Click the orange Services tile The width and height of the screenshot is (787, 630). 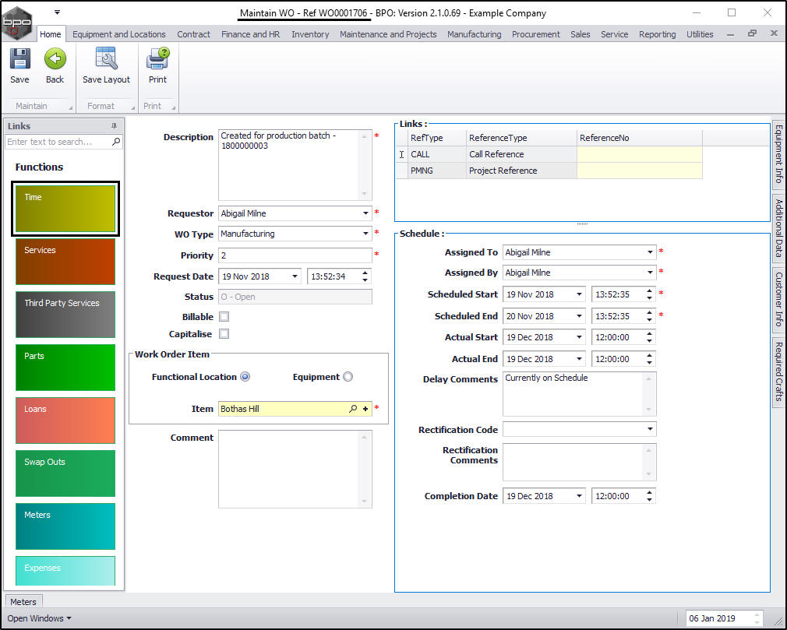tap(65, 261)
